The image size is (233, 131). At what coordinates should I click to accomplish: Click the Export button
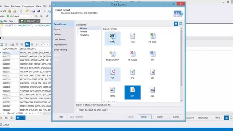pyautogui.click(x=160, y=117)
